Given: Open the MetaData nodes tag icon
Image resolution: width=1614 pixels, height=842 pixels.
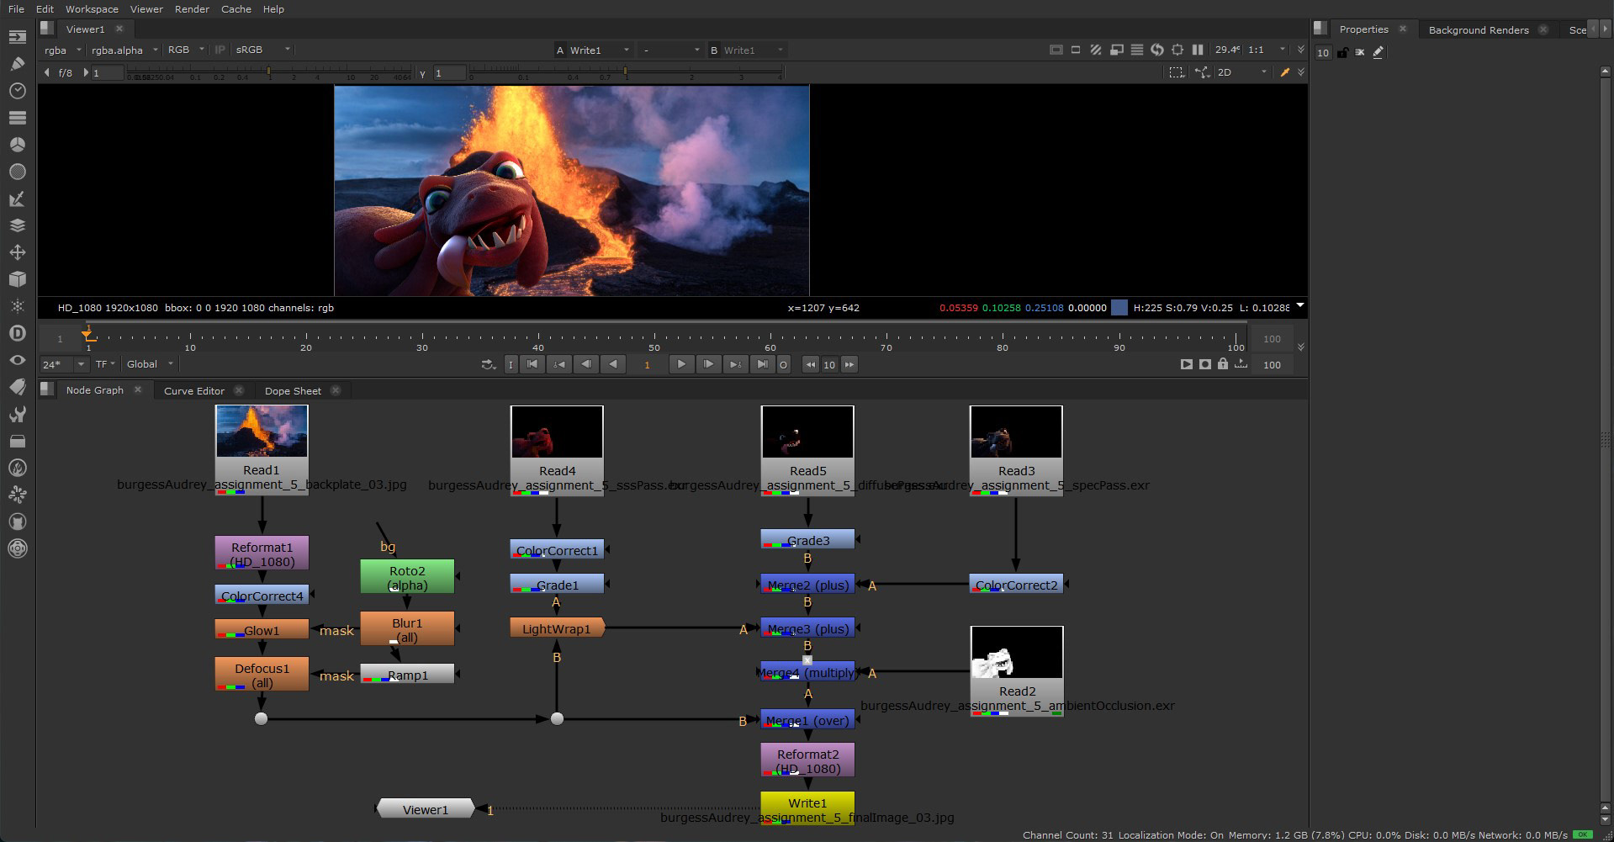Looking at the screenshot, I should click(17, 387).
